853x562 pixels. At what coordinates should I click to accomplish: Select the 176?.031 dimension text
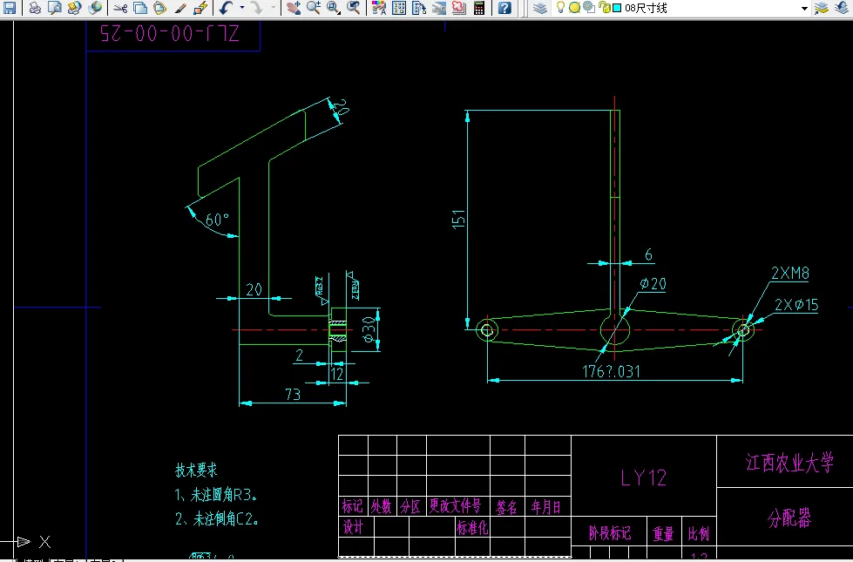[611, 371]
